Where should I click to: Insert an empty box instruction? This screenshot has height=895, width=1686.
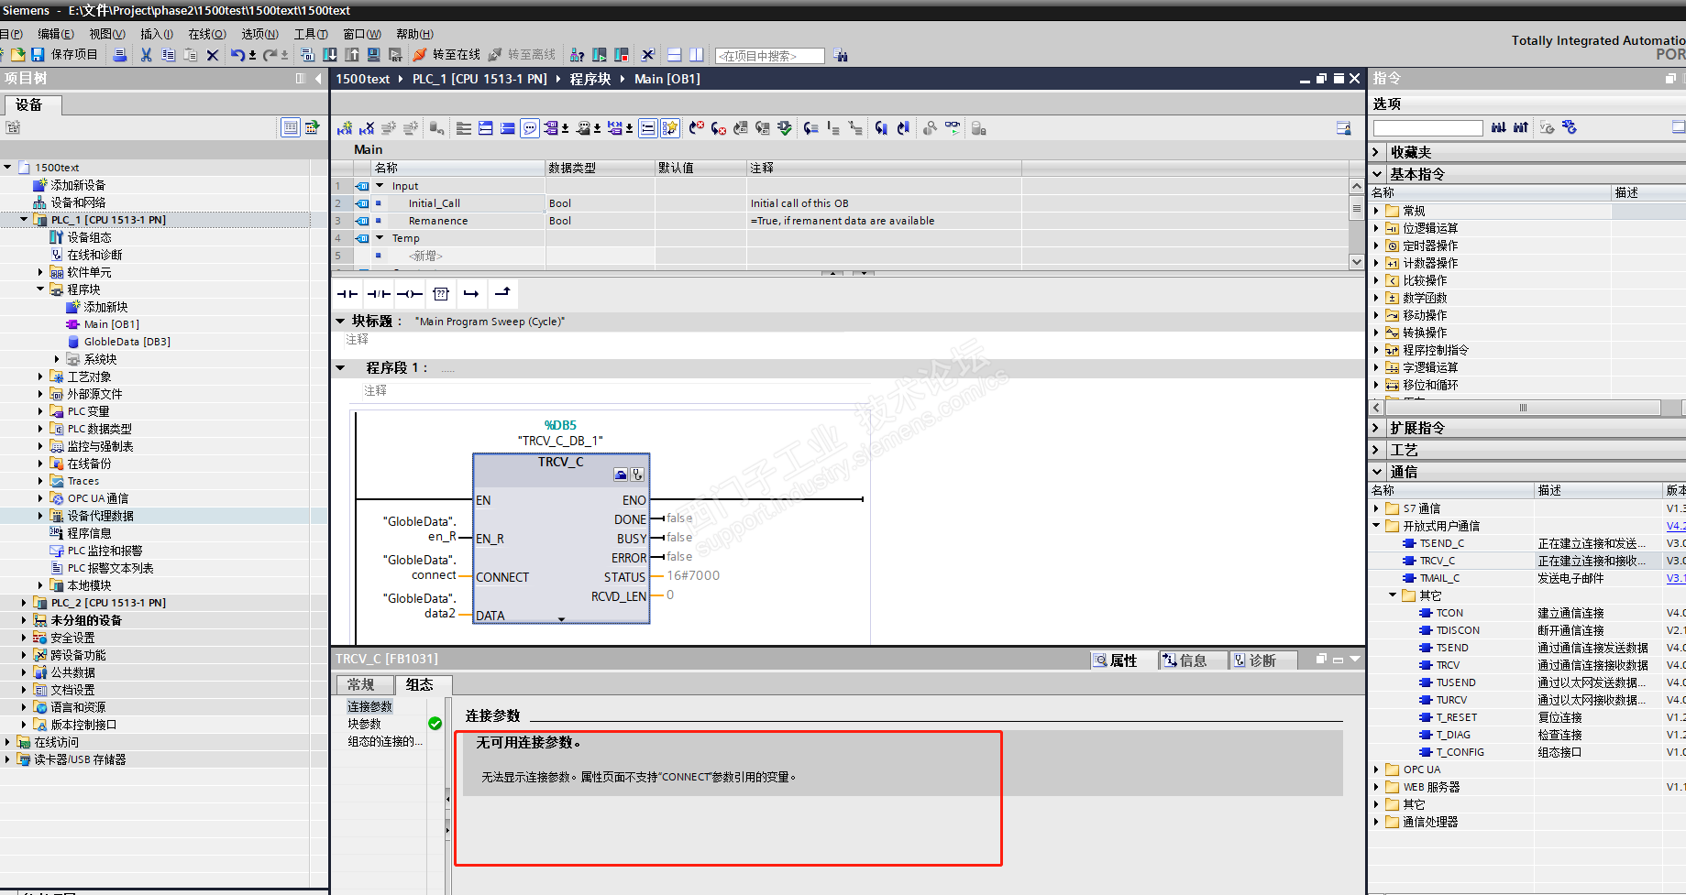point(441,294)
